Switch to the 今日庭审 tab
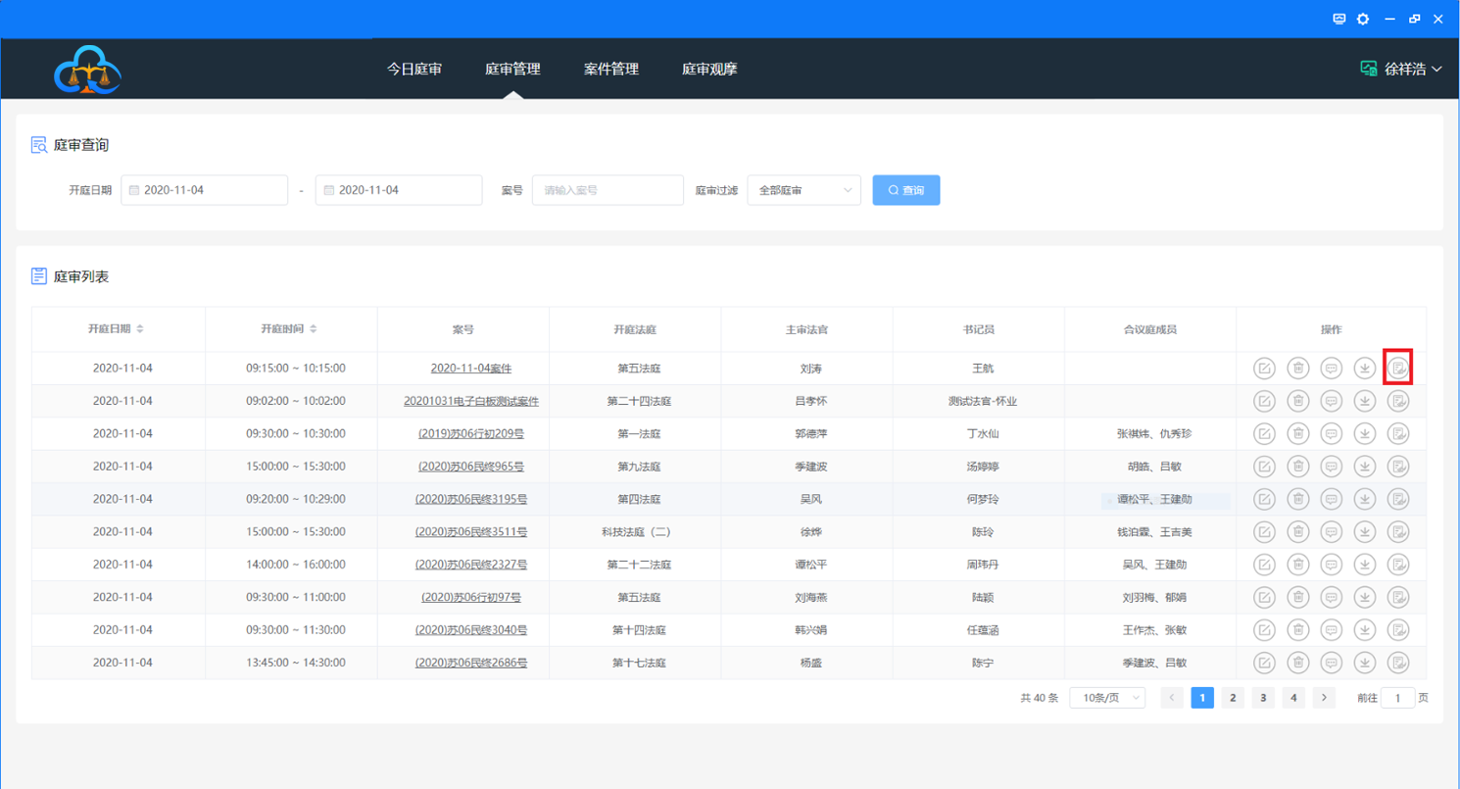 pyautogui.click(x=414, y=69)
